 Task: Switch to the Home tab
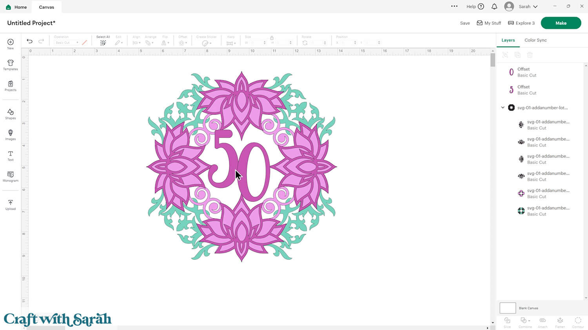(x=16, y=7)
